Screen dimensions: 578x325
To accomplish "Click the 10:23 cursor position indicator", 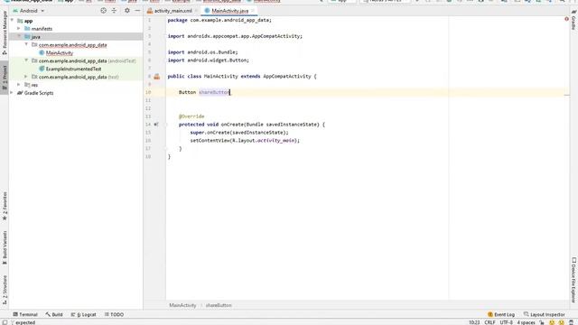I will pyautogui.click(x=474, y=322).
